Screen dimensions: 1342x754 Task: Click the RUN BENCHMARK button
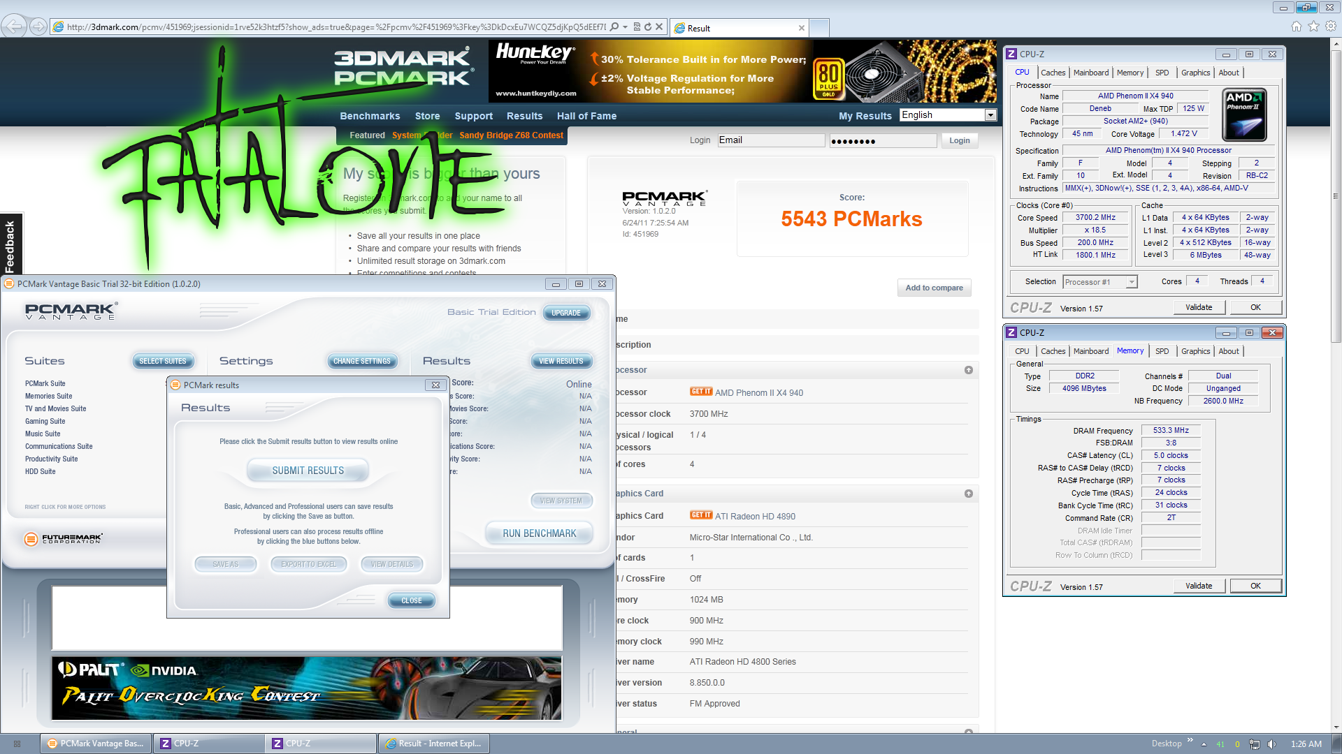click(x=539, y=533)
